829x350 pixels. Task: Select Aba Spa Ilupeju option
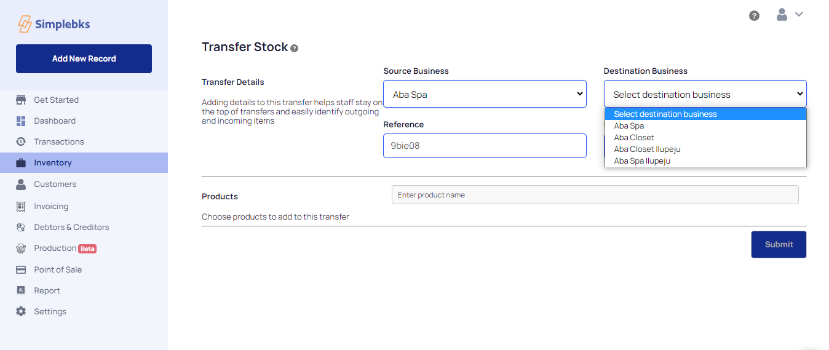642,161
